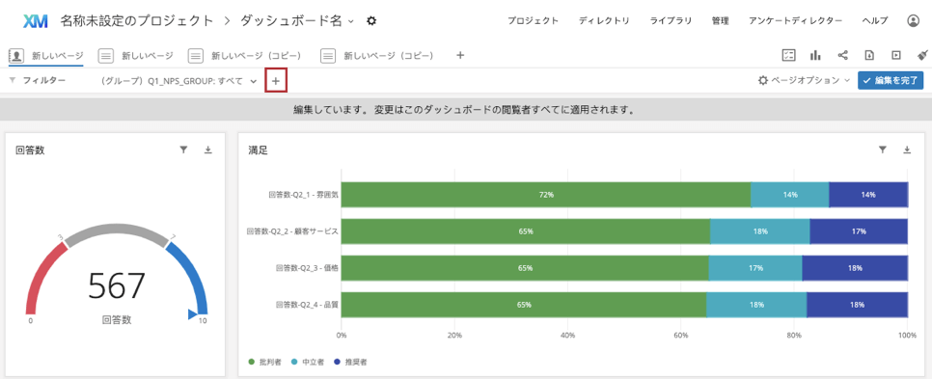This screenshot has width=932, height=379.
Task: Select the first 新しいページ tab
Action: [x=45, y=56]
